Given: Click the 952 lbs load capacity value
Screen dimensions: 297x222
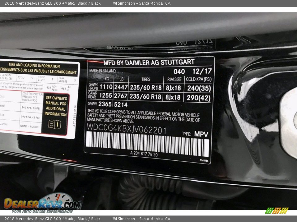Looking at the screenshot, I should click(x=64, y=88).
